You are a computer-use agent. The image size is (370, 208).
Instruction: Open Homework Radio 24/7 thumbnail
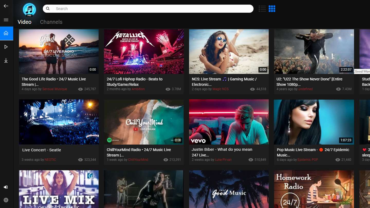tap(314, 189)
